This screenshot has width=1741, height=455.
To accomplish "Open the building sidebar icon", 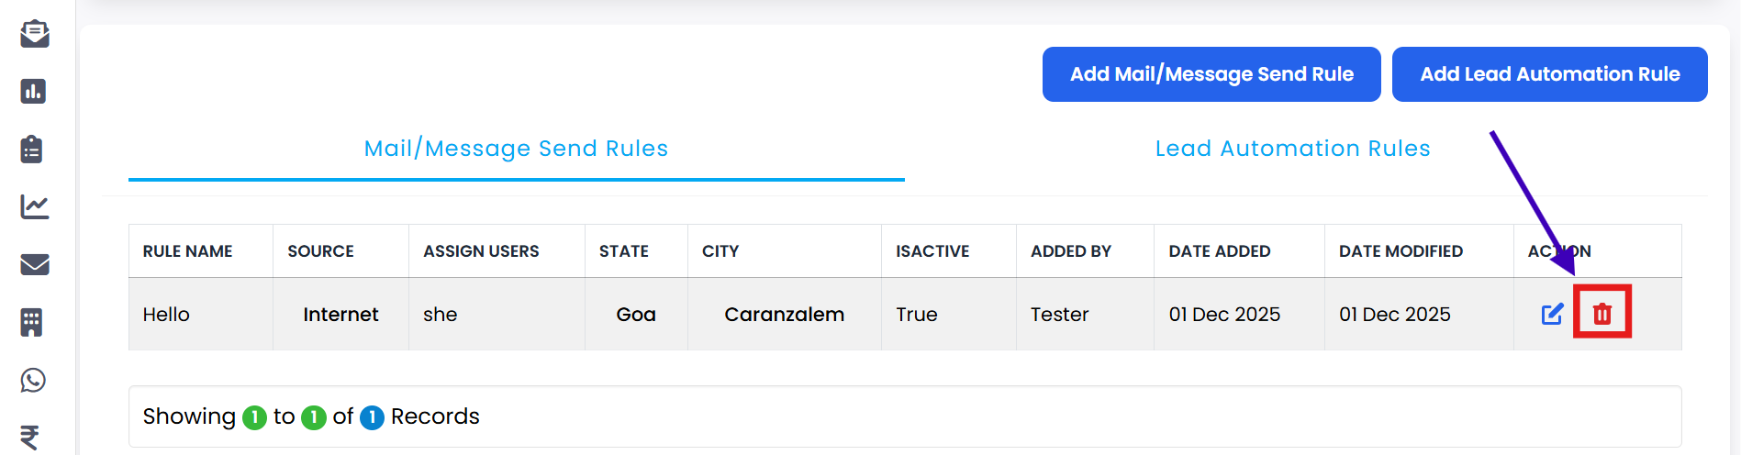I will pos(32,322).
